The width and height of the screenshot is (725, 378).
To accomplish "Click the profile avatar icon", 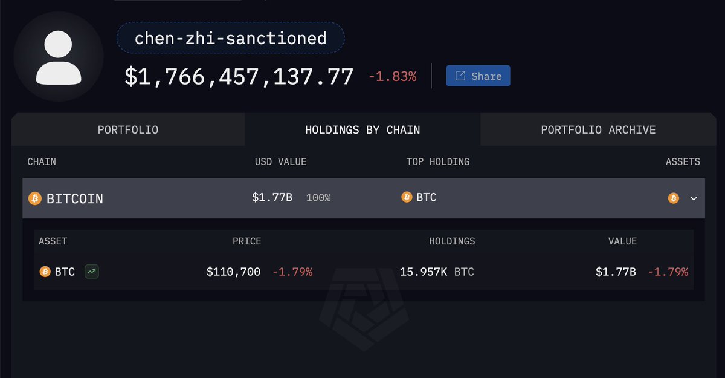I will pyautogui.click(x=59, y=56).
